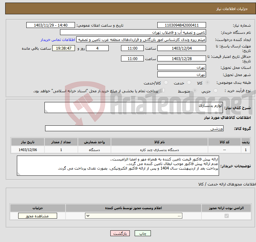
Task: Click the announcement date field 1403/11/29 - 14:40
Action: (51, 25)
